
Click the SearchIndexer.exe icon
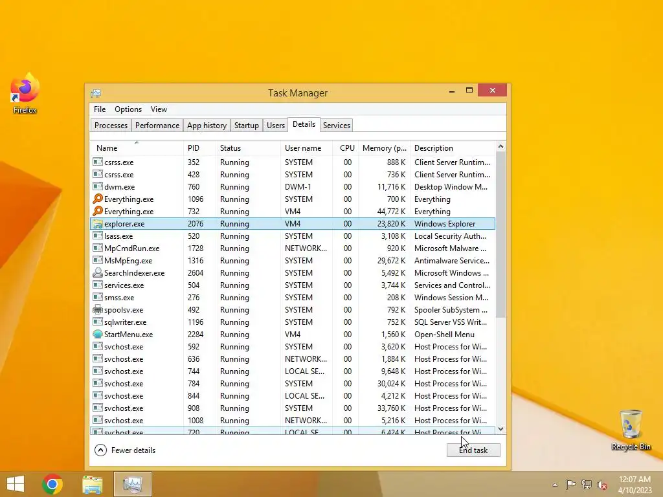pyautogui.click(x=98, y=272)
